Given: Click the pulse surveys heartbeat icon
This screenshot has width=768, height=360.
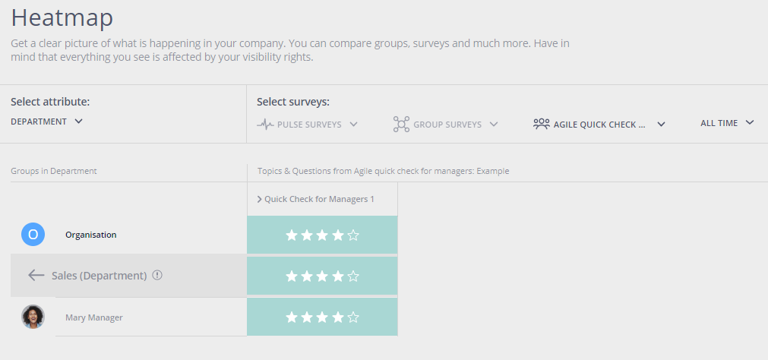Looking at the screenshot, I should [x=265, y=125].
